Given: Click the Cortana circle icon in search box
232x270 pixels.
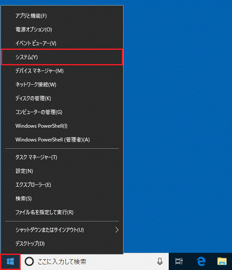Looking at the screenshot, I should pyautogui.click(x=29, y=261).
